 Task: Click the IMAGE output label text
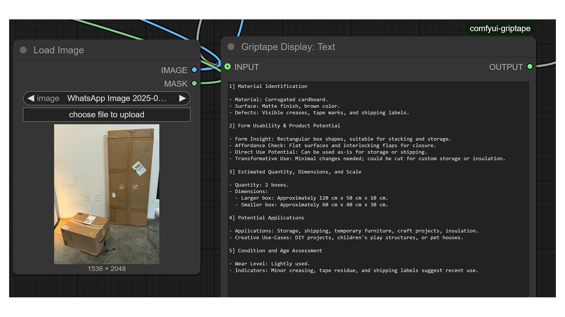click(174, 70)
